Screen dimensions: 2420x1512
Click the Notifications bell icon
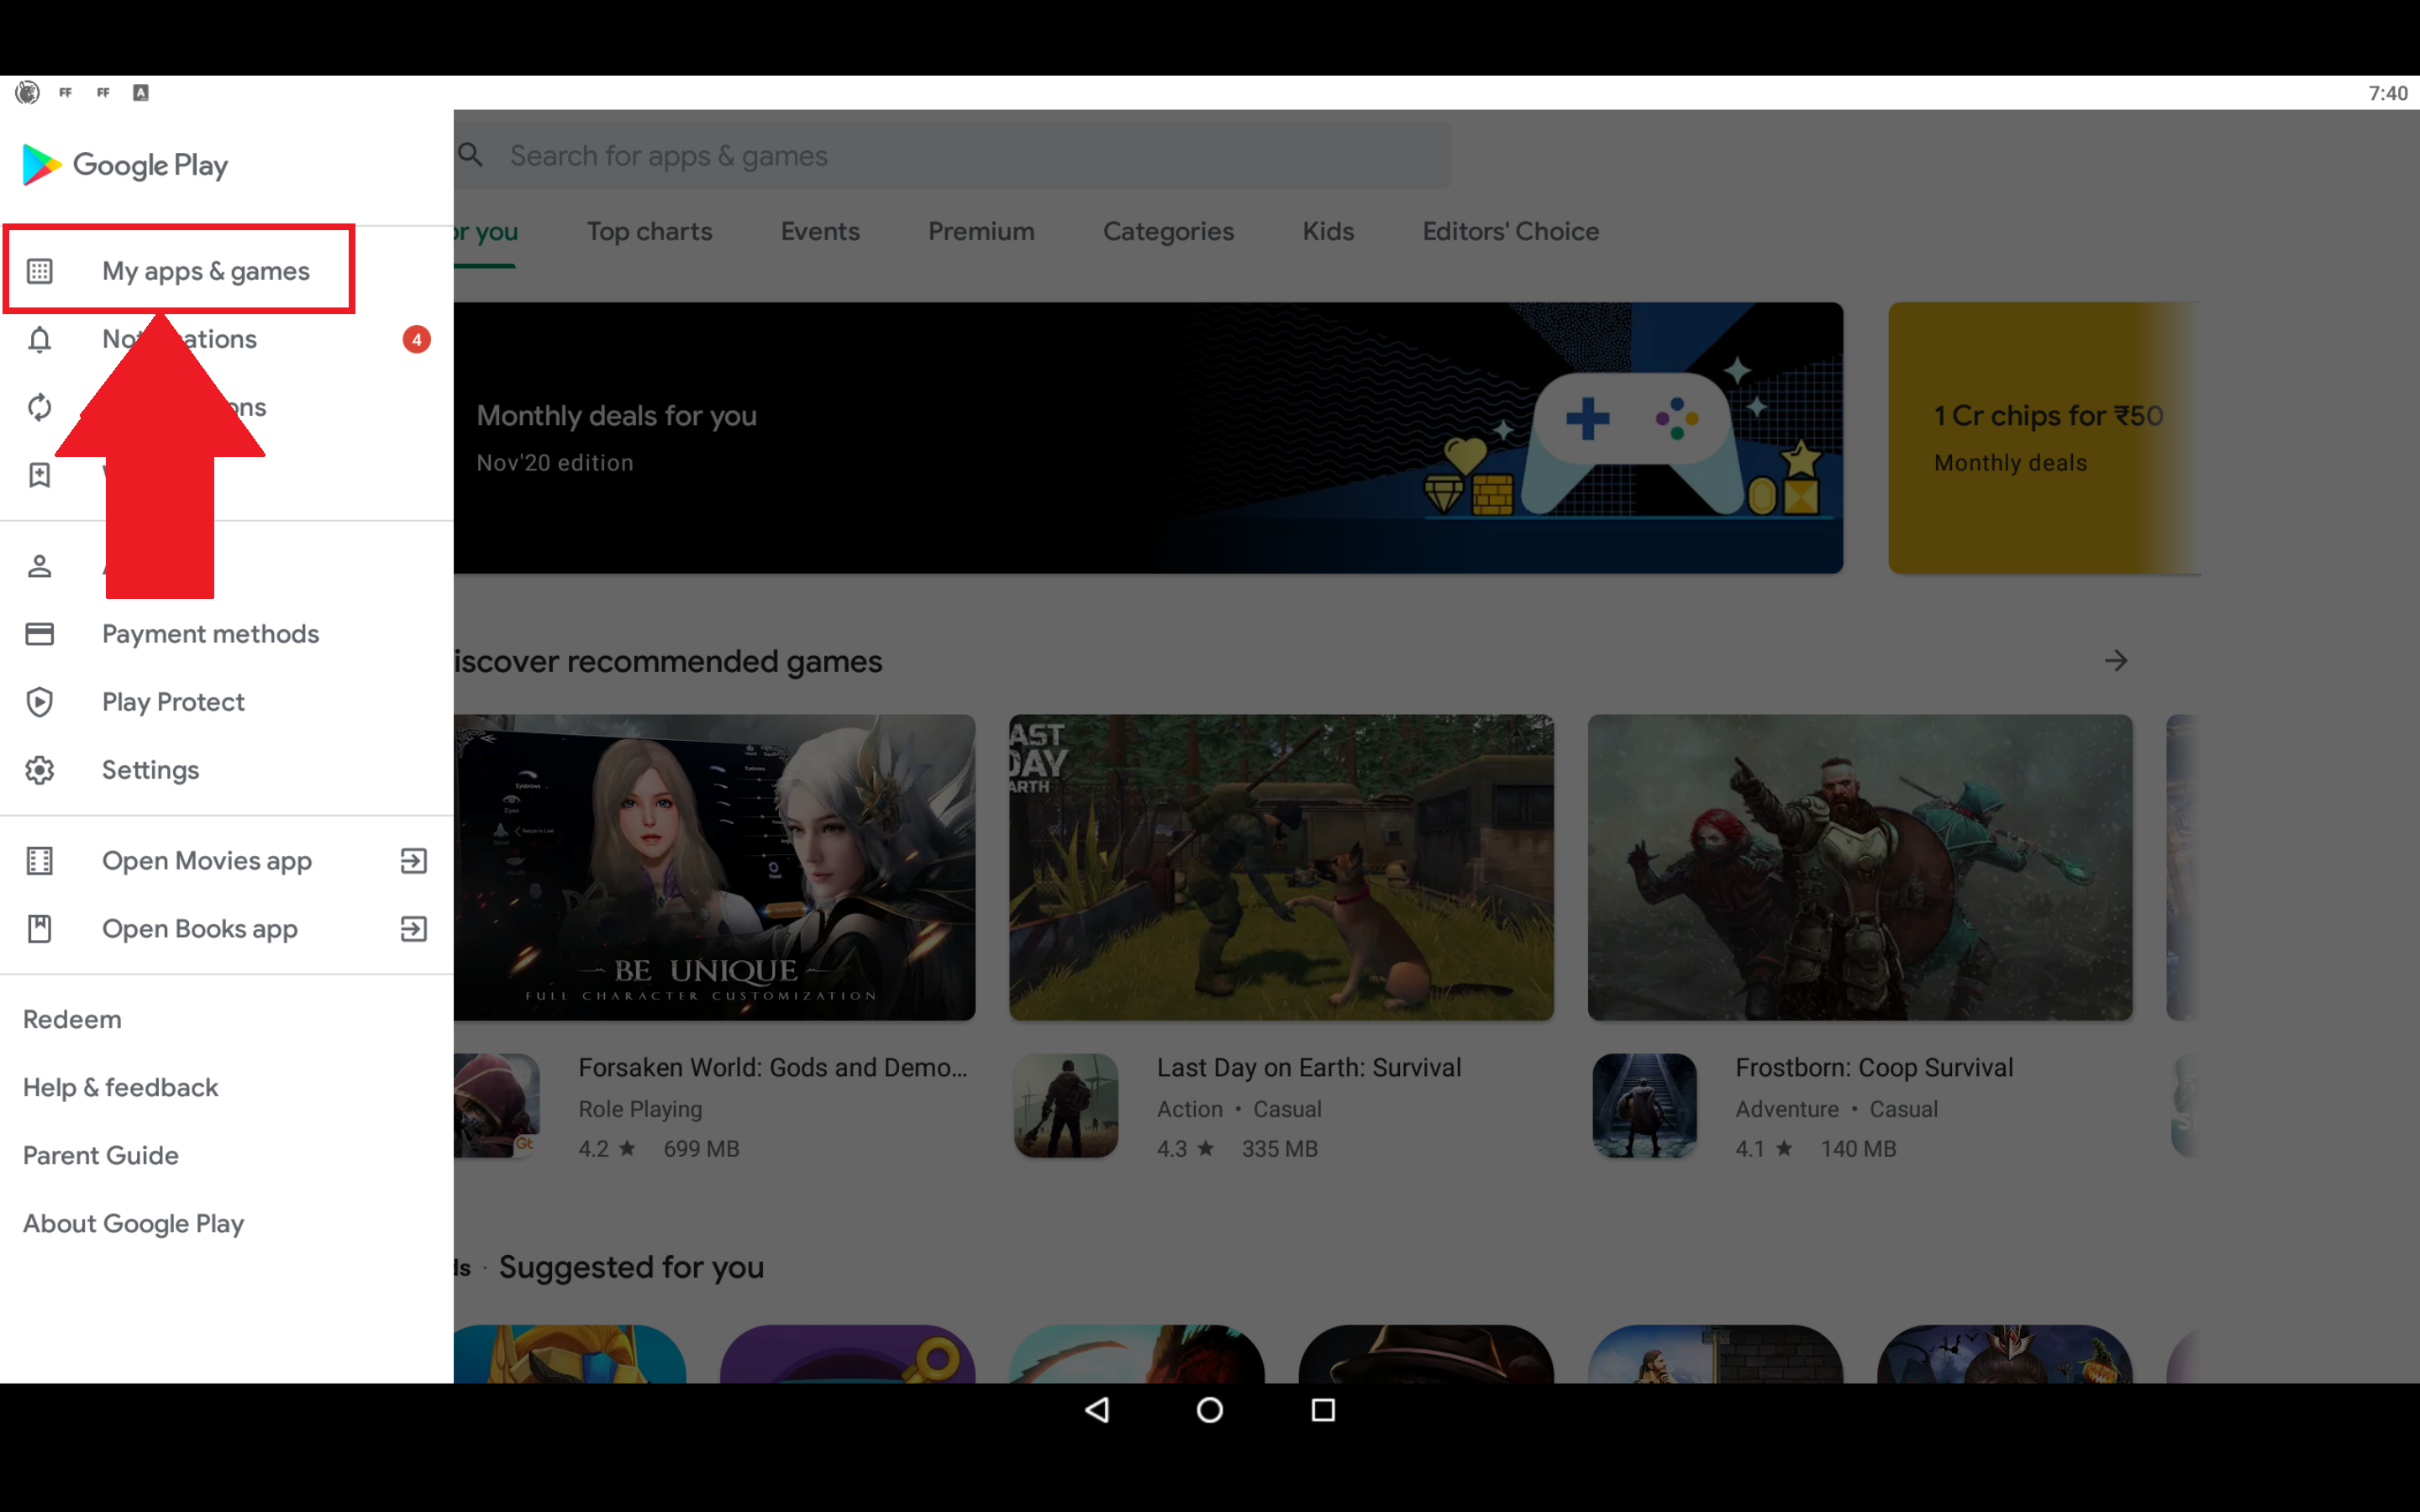point(39,339)
